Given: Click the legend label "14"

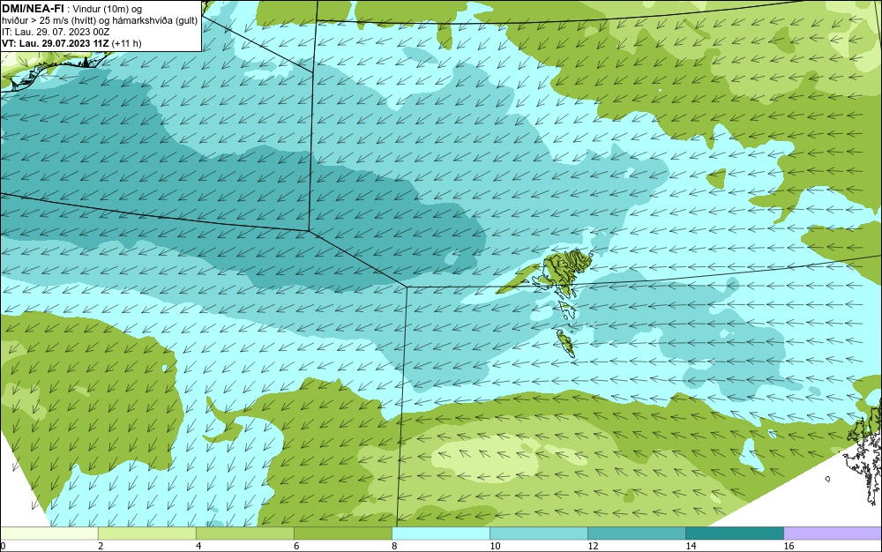Looking at the screenshot, I should pos(691,546).
